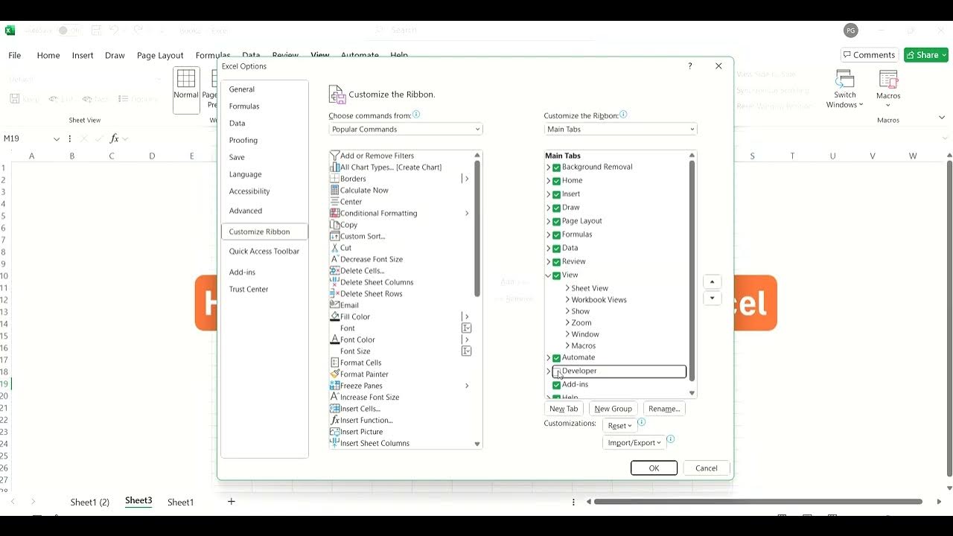
Task: Select the Insert Picture icon
Action: tap(334, 432)
